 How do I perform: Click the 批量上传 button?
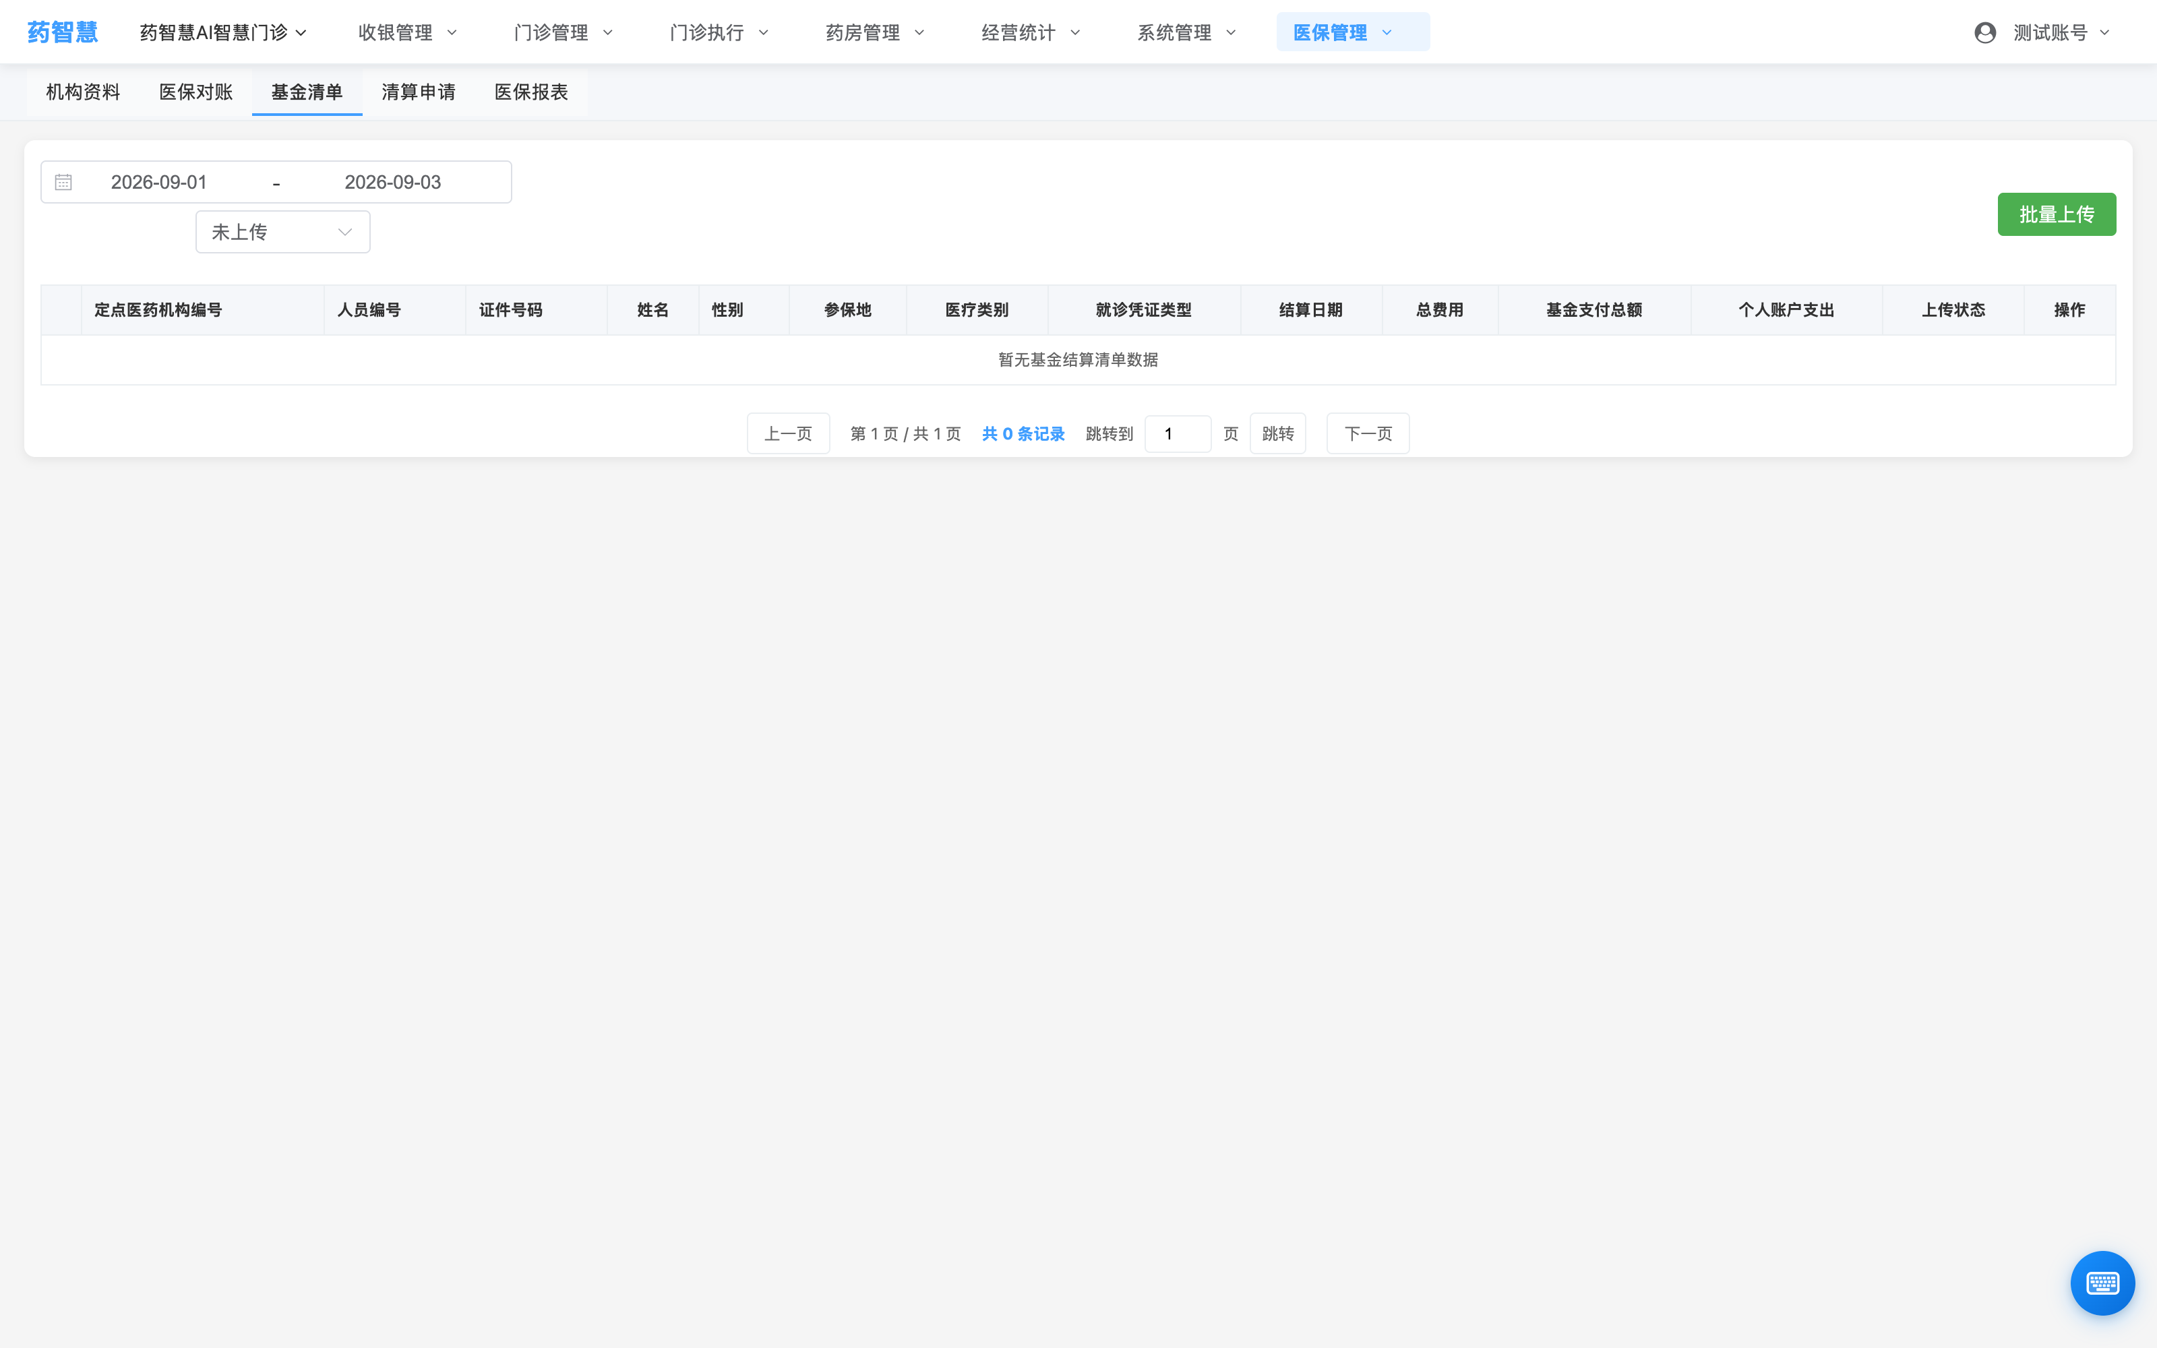point(2057,214)
